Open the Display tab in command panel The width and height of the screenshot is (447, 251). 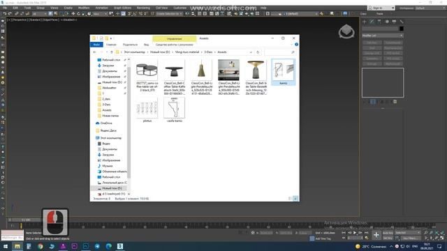[x=394, y=22]
